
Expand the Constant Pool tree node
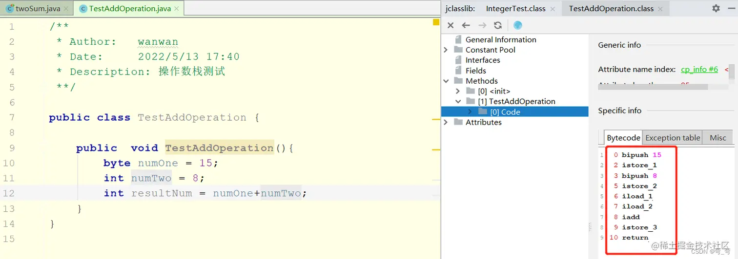click(446, 50)
